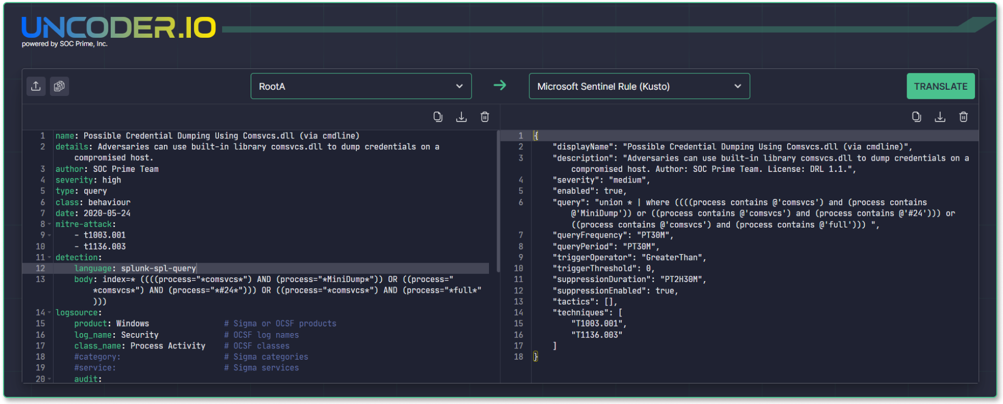Click the '"severity": "medium"' output line
The width and height of the screenshot is (1003, 404).
click(601, 180)
